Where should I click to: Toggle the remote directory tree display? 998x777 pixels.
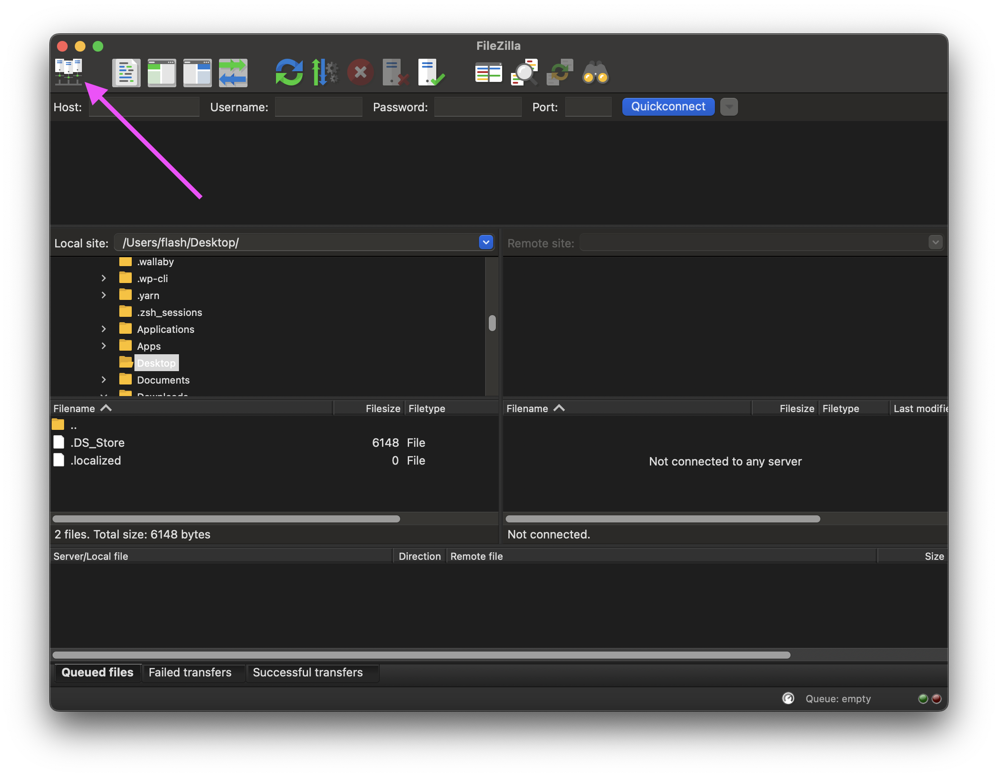[x=197, y=73]
